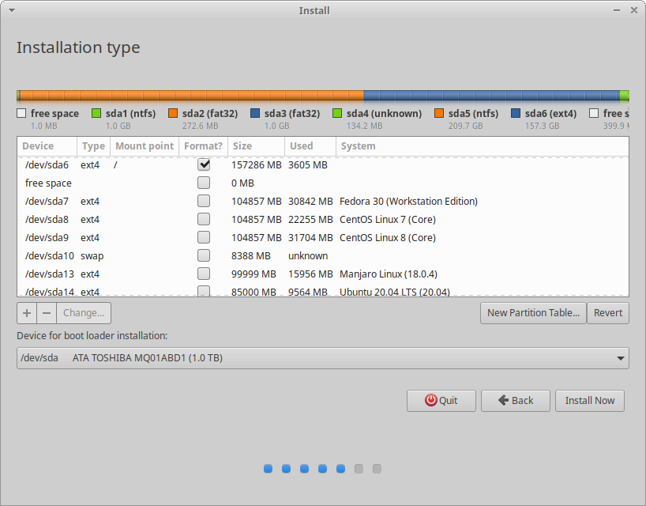Click Install Now to start installation

(589, 400)
